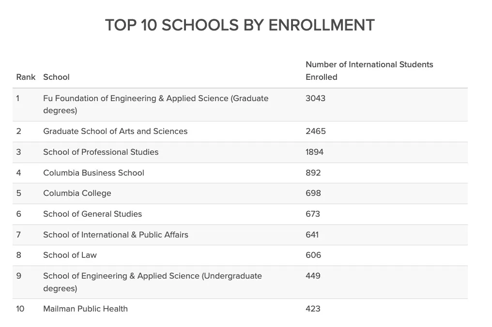Click the enrollment number 2465
This screenshot has width=492, height=327.
pos(315,131)
